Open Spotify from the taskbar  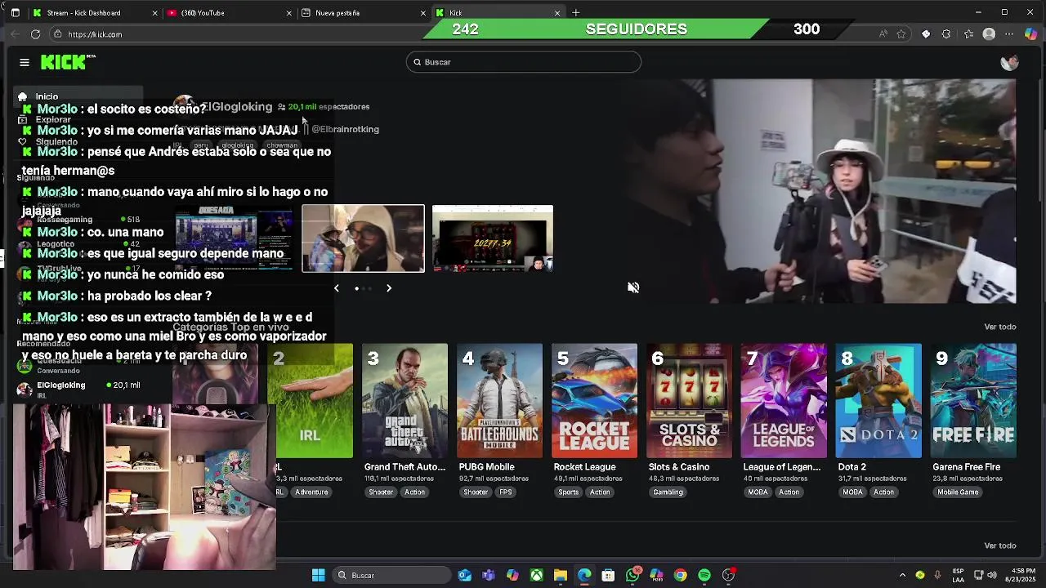point(704,575)
